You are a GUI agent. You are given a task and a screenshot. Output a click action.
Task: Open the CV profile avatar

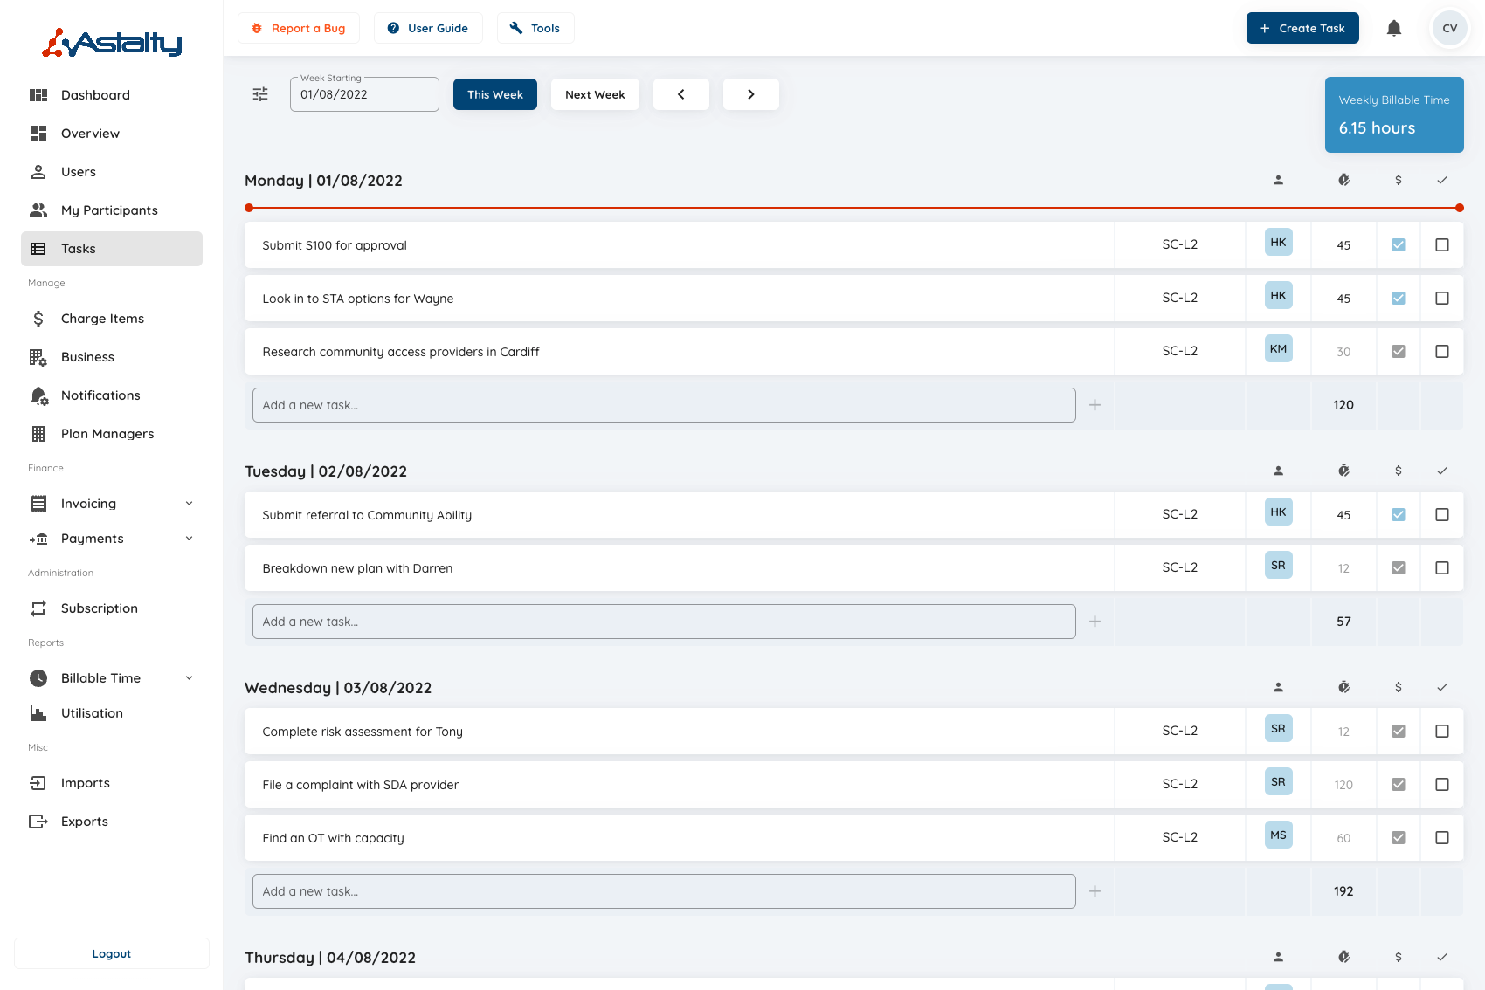(x=1449, y=28)
